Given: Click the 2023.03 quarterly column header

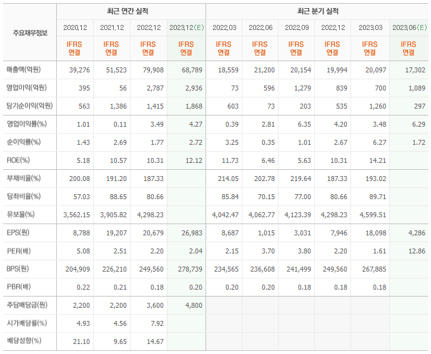Looking at the screenshot, I should 370,27.
